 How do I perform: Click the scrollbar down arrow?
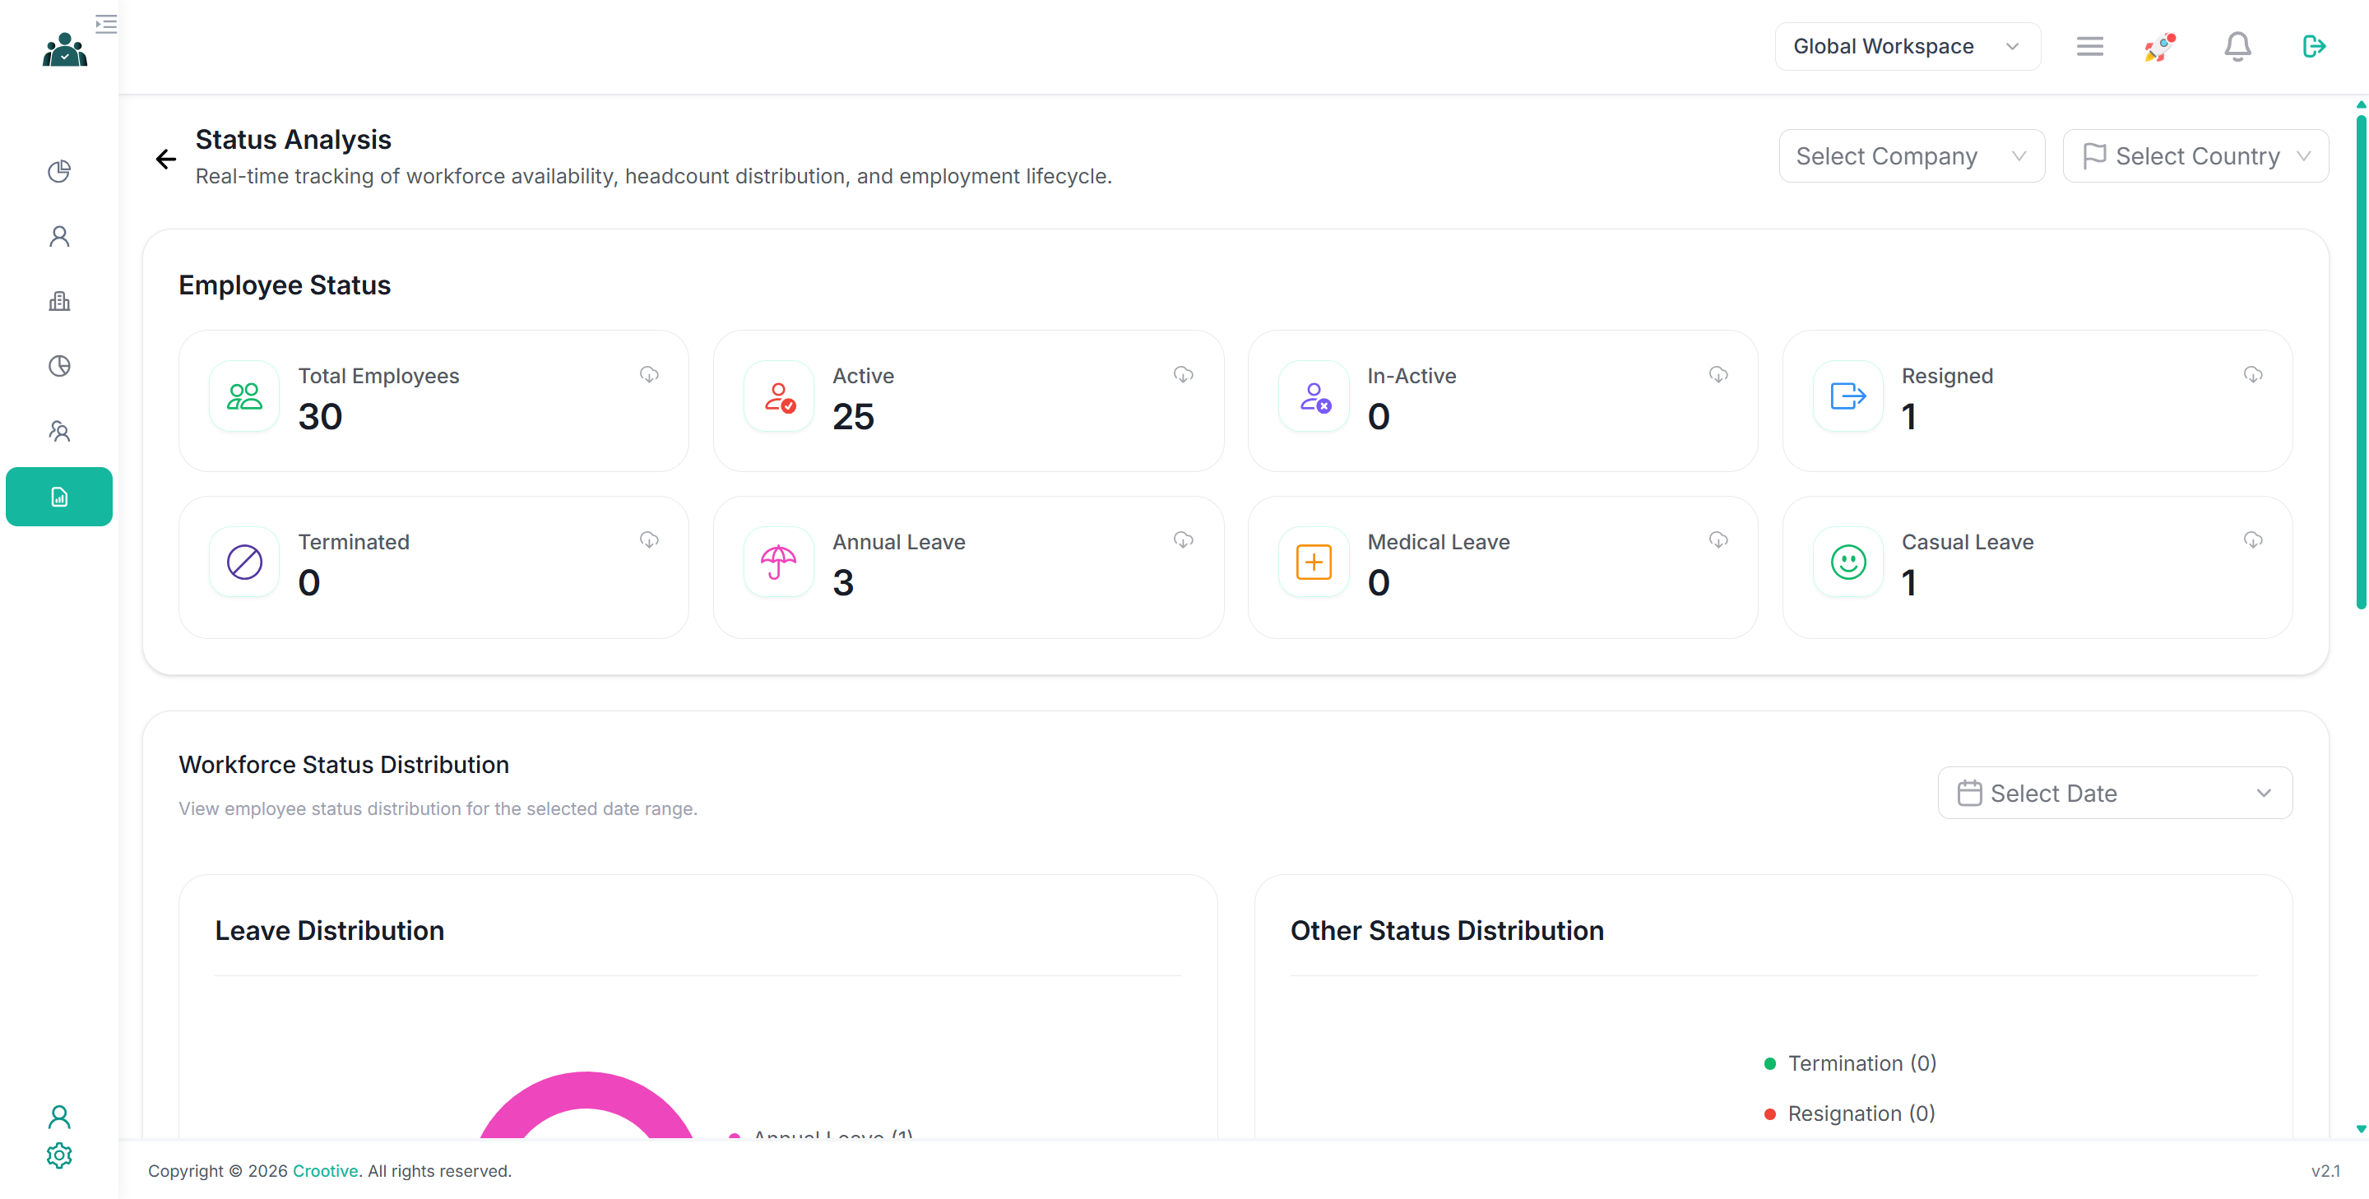2361,1128
